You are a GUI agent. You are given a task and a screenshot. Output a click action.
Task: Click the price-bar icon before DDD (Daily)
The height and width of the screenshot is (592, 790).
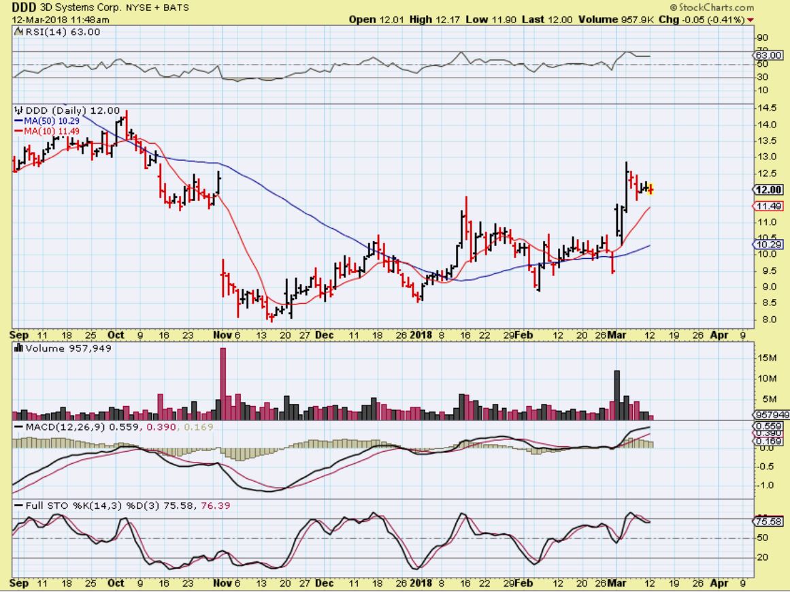18,110
